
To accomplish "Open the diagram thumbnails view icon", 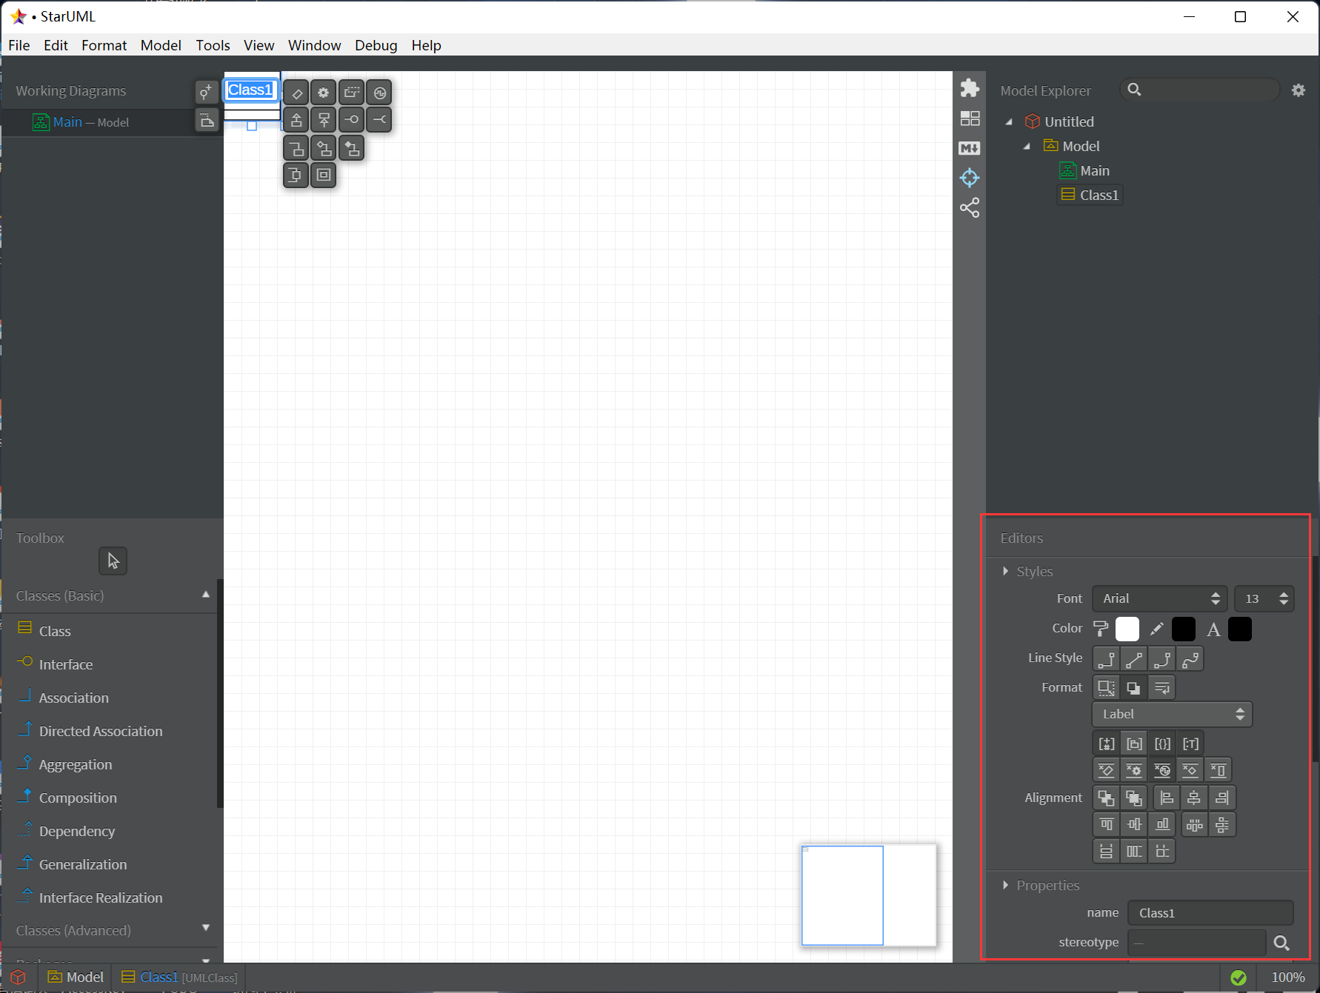I will 970,118.
